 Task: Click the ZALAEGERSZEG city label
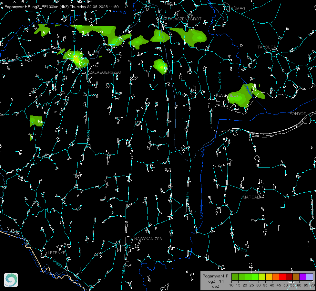tap(106, 72)
